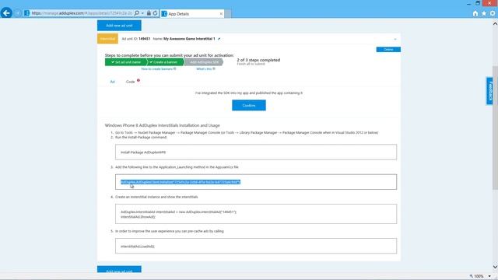This screenshot has width=498, height=280.
Task: Open the Feedback side tab
Action: pyautogui.click(x=489, y=91)
